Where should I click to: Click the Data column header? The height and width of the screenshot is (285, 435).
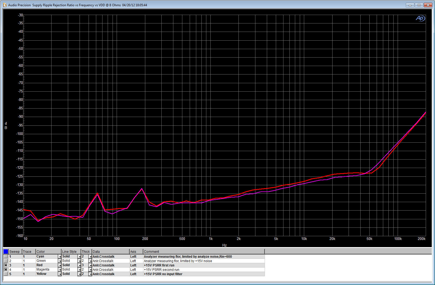click(x=111, y=251)
